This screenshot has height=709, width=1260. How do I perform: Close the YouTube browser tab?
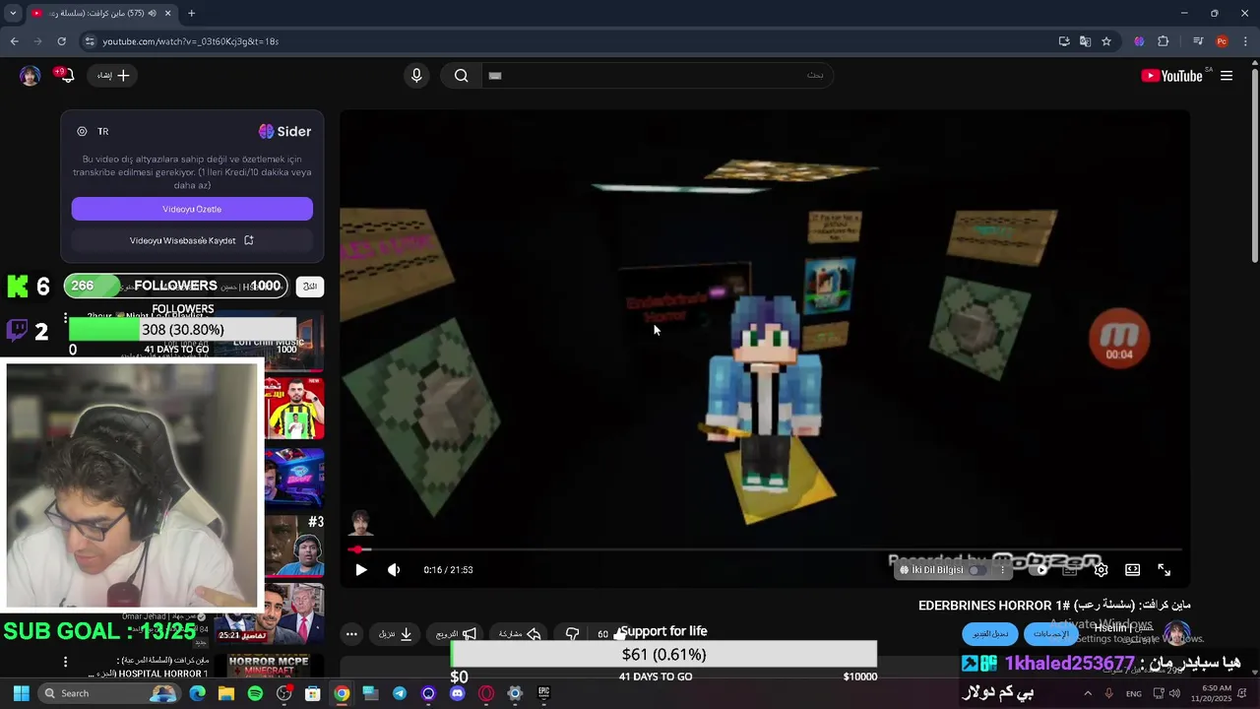click(x=167, y=14)
